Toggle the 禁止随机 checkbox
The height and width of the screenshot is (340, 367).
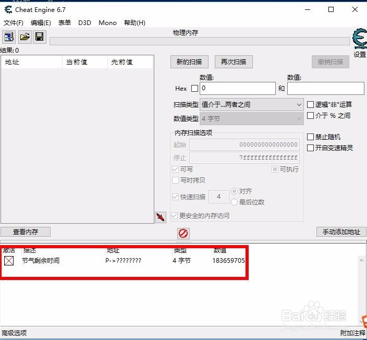point(310,137)
